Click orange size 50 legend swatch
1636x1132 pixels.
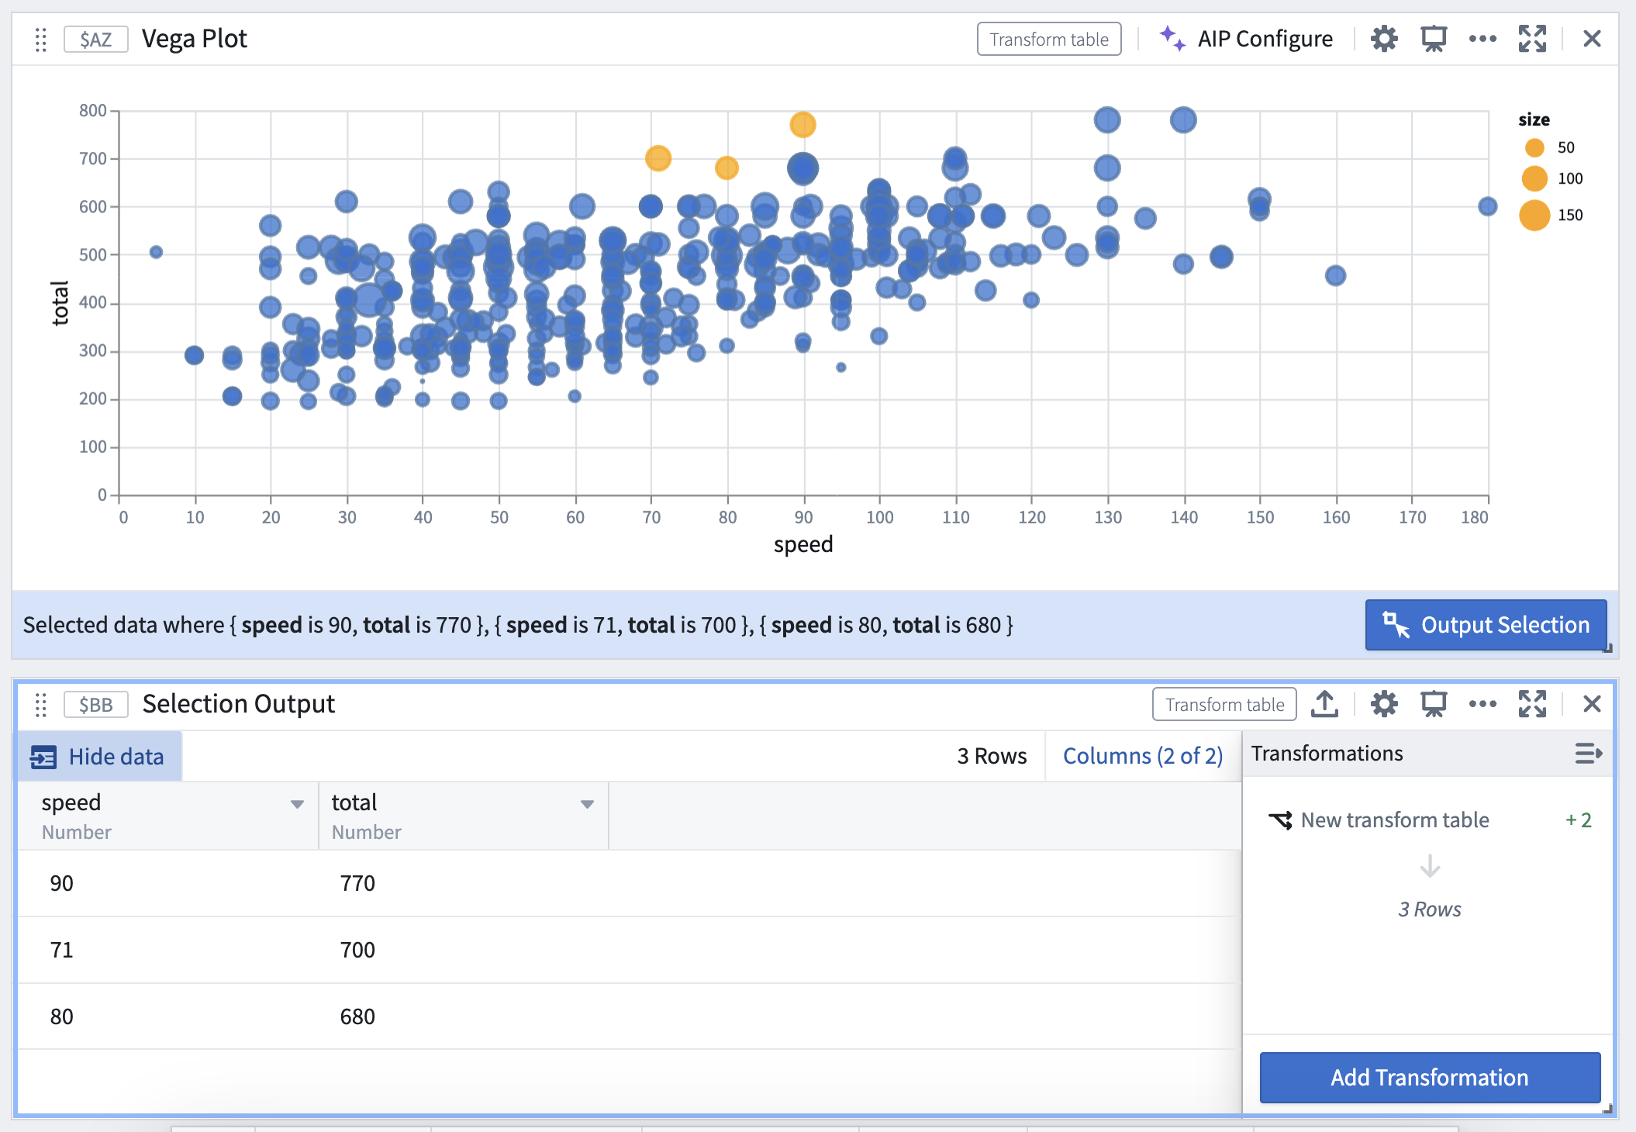tap(1534, 147)
